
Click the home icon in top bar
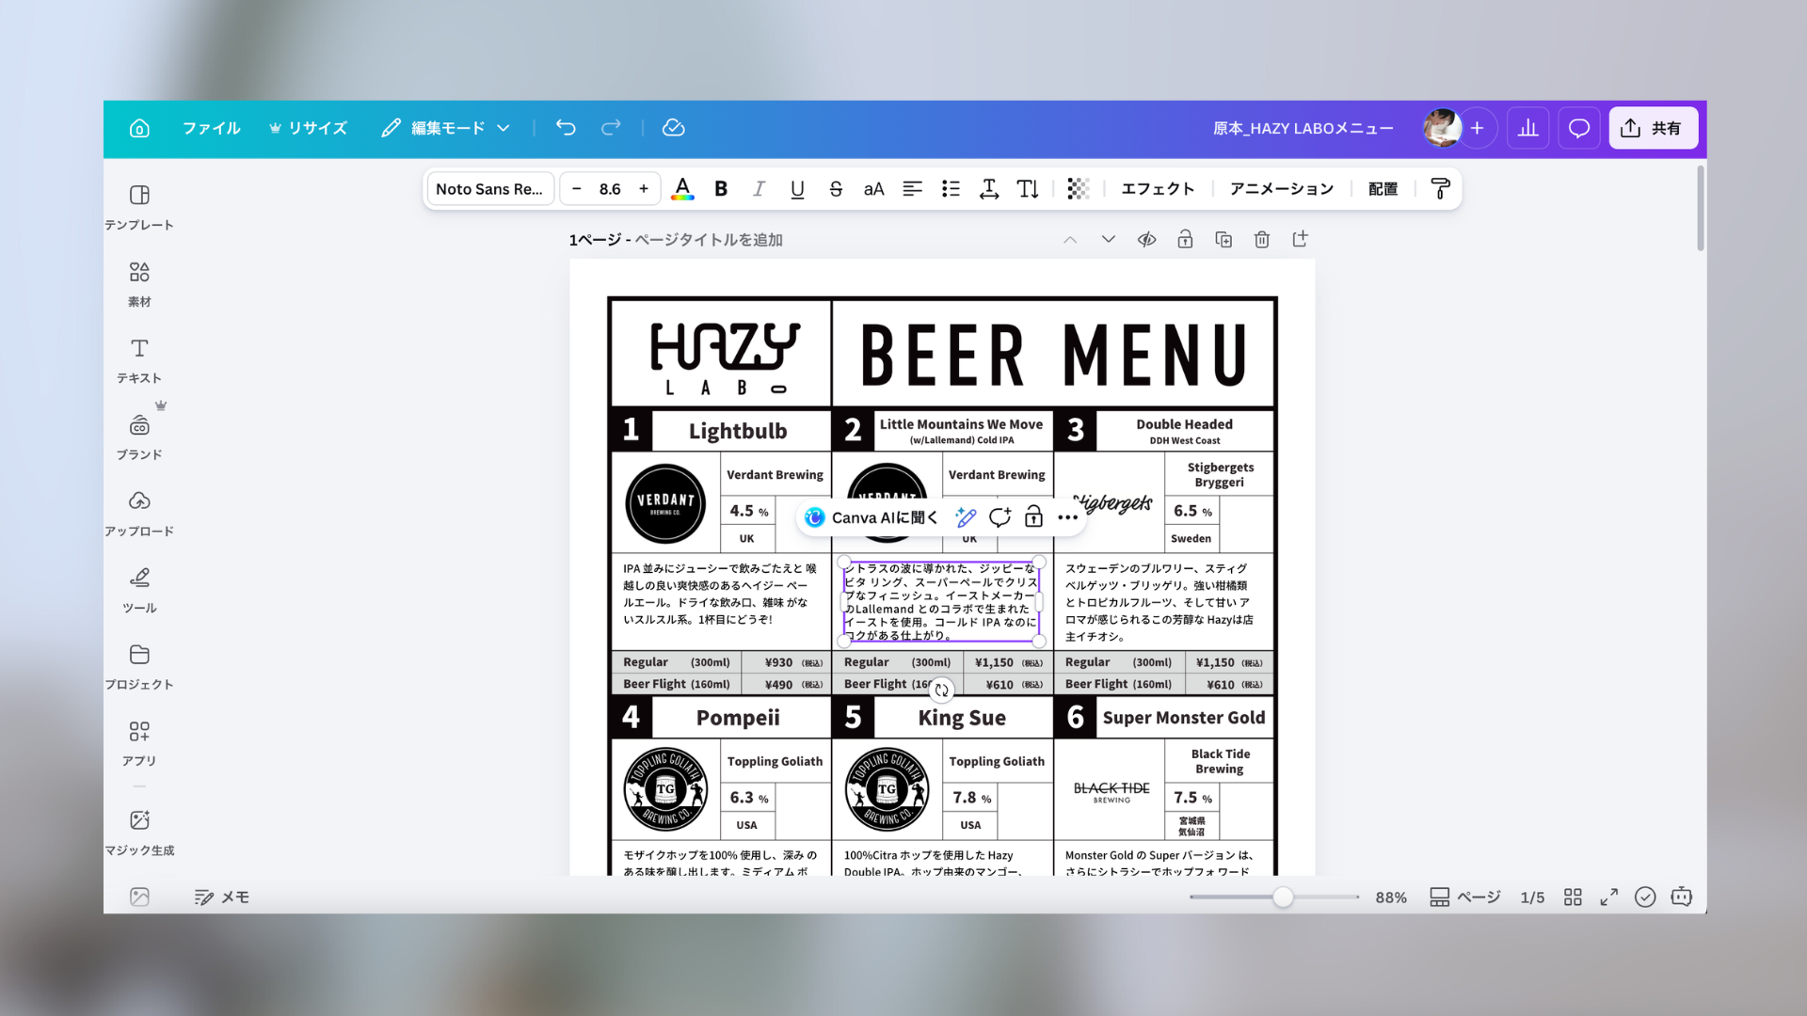click(x=139, y=128)
